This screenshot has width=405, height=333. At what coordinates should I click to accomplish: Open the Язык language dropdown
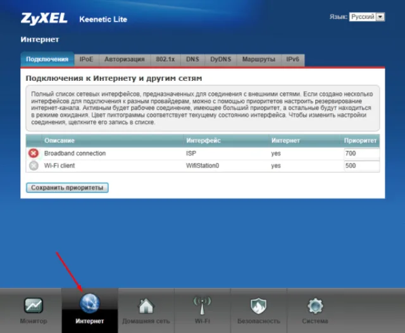coord(367,17)
